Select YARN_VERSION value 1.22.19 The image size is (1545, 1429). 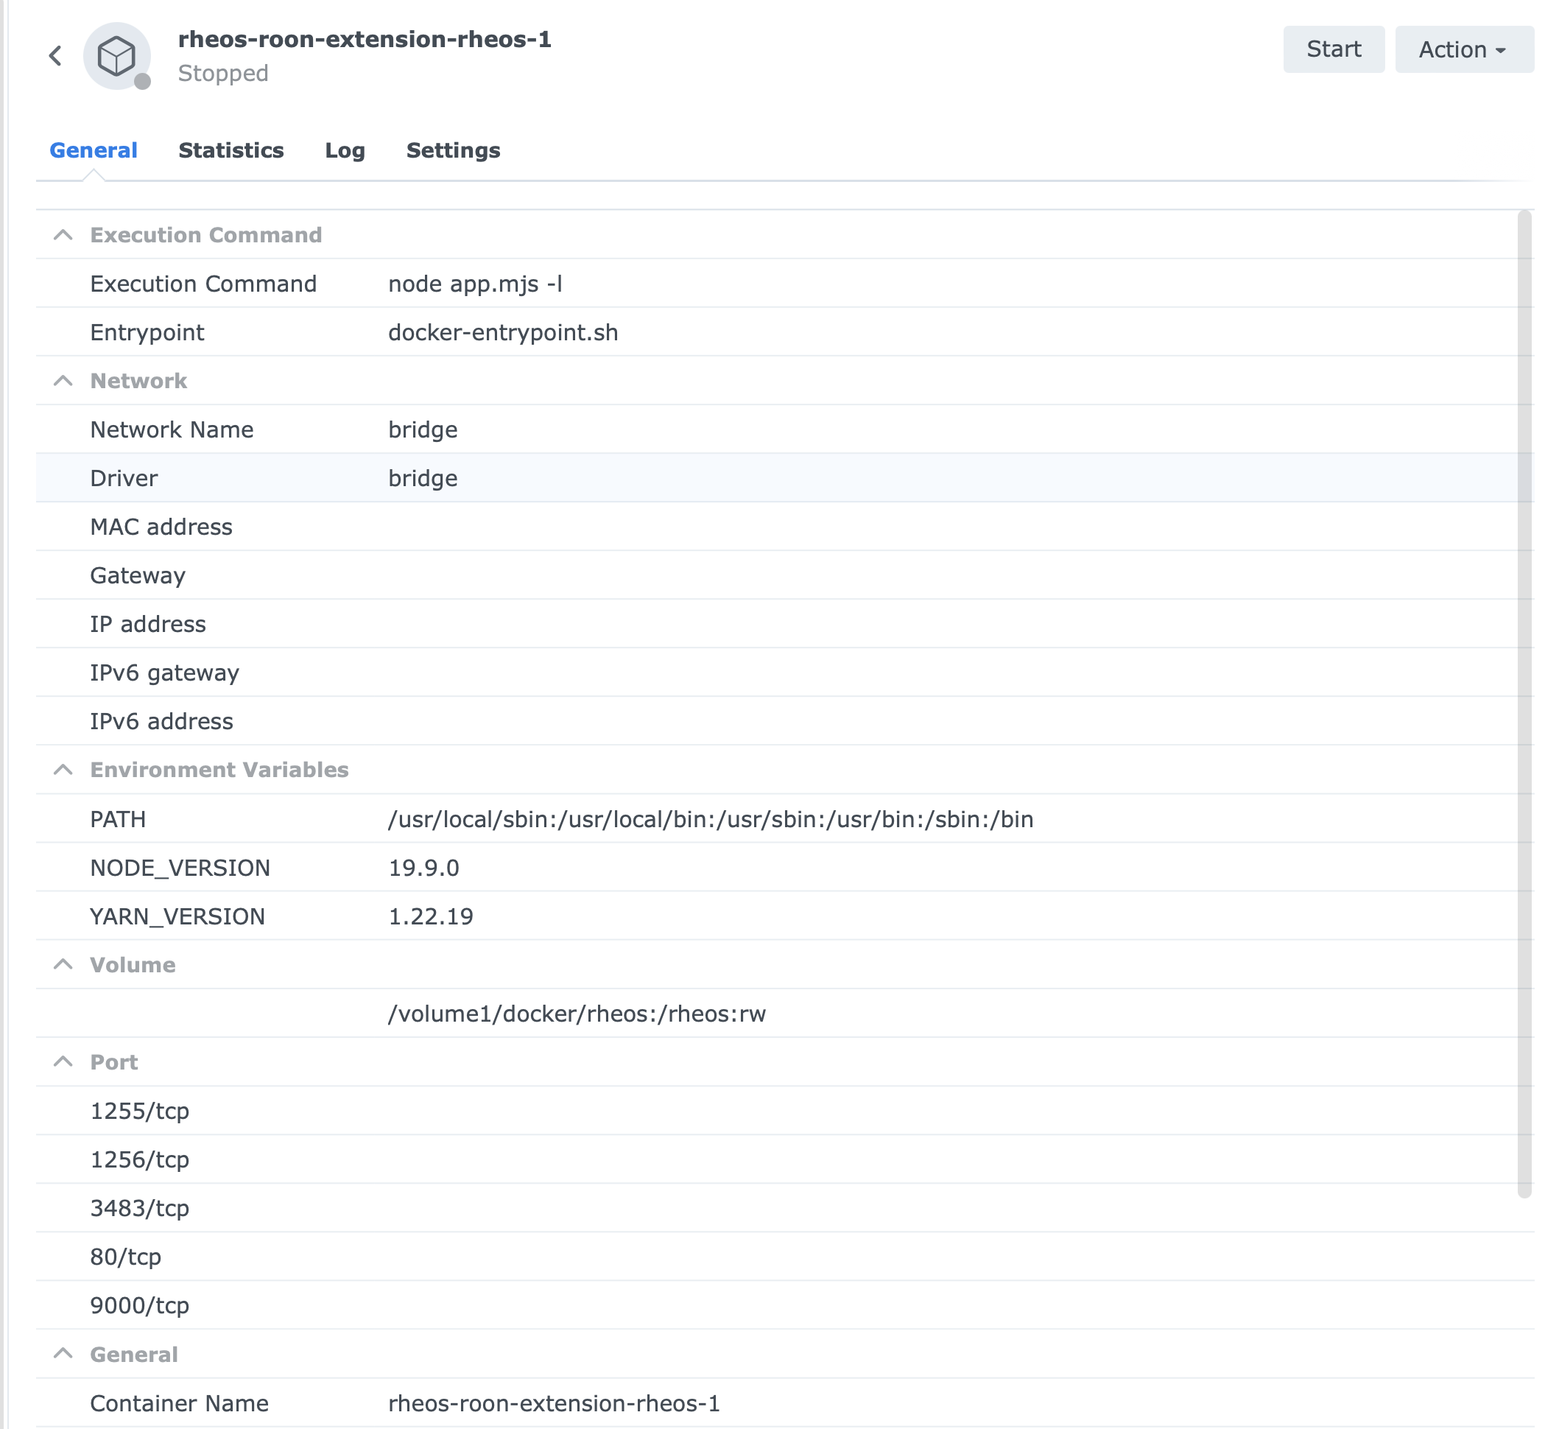point(431,916)
